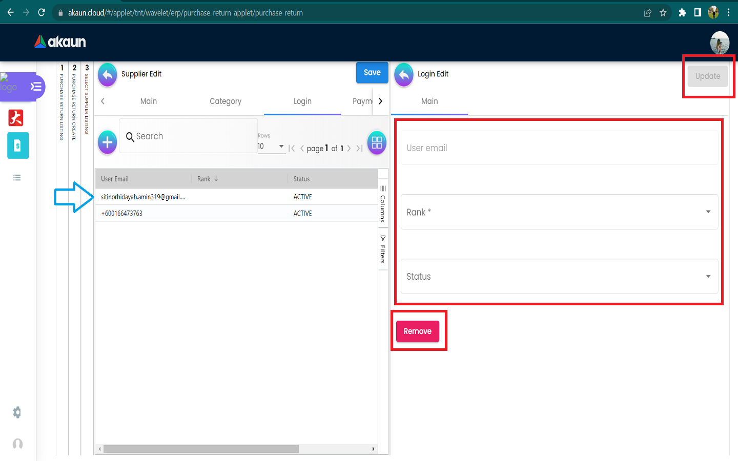This screenshot has width=738, height=461.
Task: Go to the first page of results
Action: (x=292, y=149)
